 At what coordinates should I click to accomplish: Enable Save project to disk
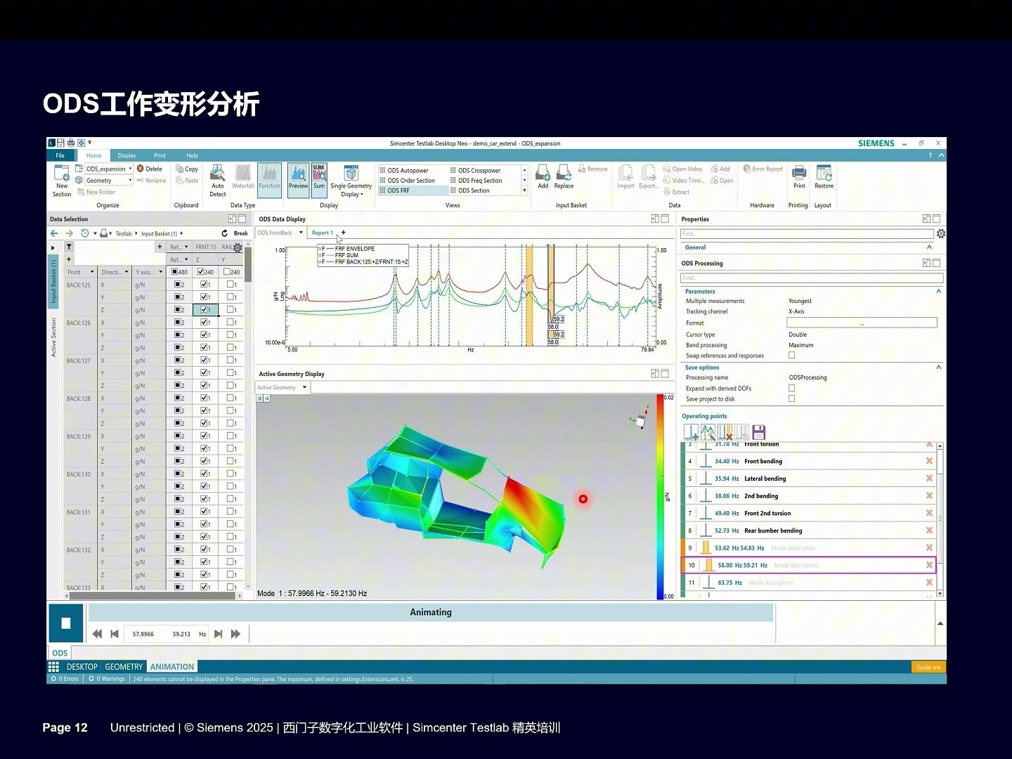click(x=792, y=398)
